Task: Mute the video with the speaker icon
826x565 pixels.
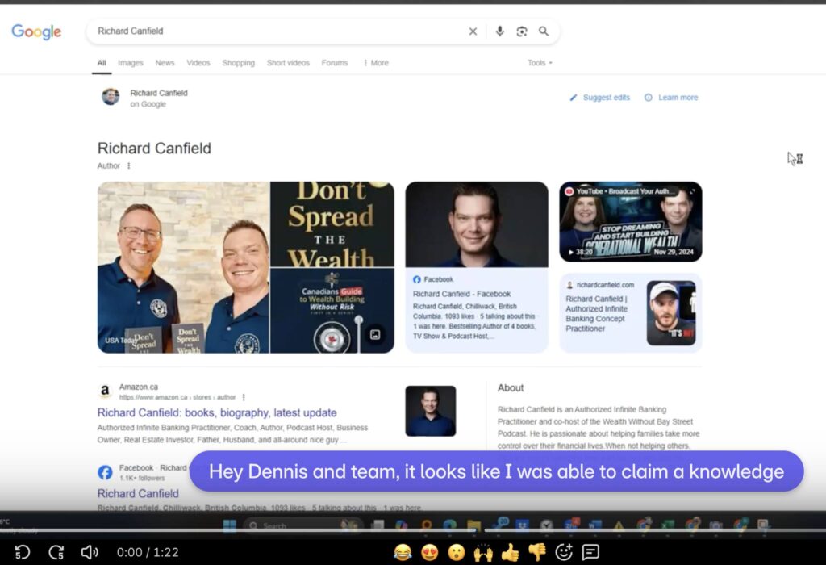Action: [90, 552]
